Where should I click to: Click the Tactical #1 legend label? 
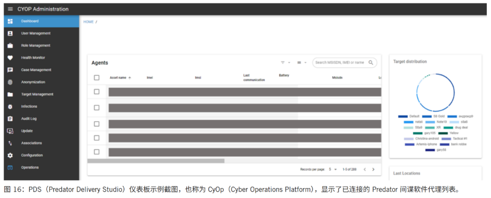[x=461, y=139]
